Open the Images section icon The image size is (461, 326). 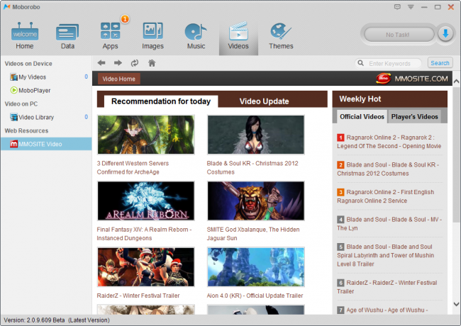tap(152, 36)
